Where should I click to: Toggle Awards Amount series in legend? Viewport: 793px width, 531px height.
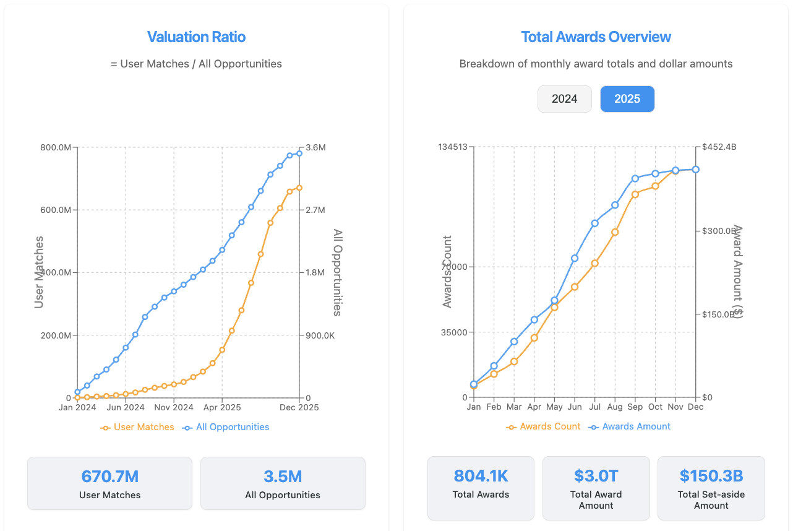(636, 426)
